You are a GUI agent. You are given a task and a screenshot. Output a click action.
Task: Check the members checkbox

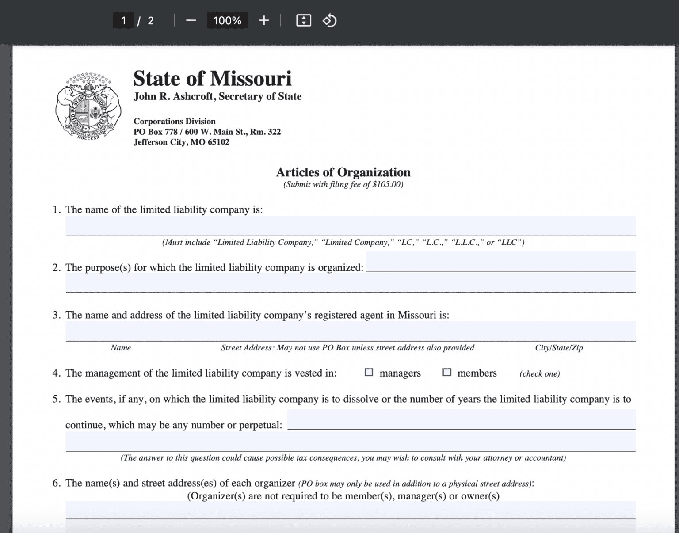point(447,373)
